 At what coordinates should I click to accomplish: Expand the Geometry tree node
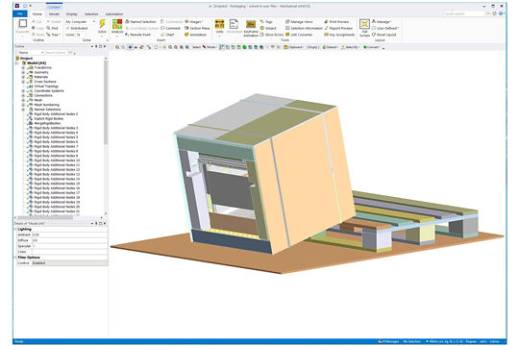[x=23, y=72]
